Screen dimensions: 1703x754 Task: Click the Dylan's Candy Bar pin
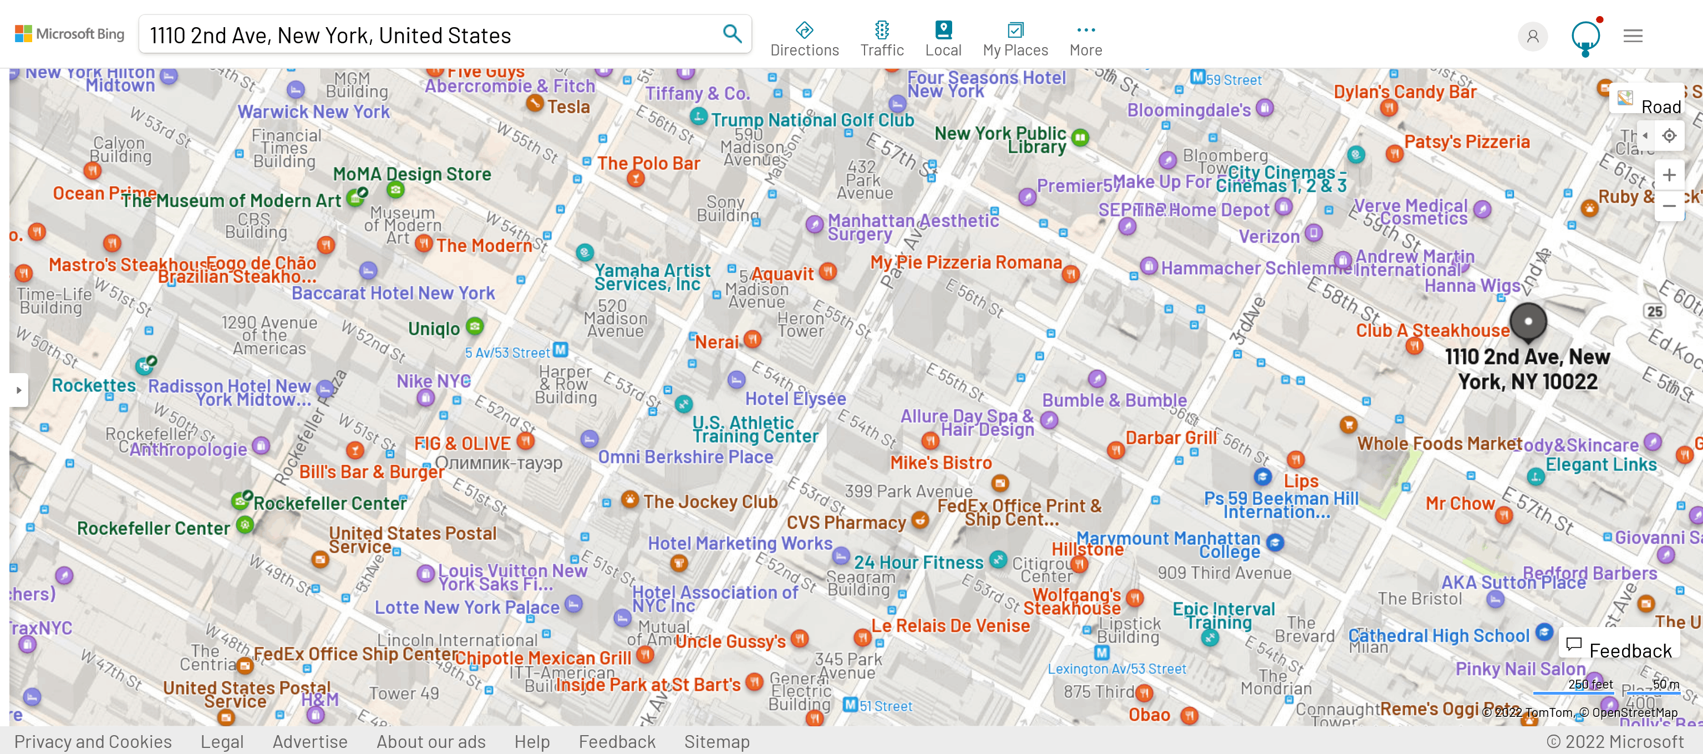tap(1389, 106)
